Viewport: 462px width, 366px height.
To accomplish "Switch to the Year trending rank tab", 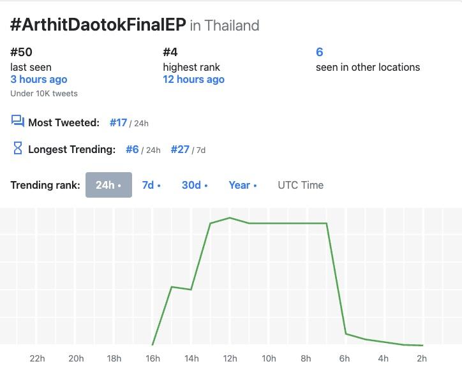I will coord(242,185).
